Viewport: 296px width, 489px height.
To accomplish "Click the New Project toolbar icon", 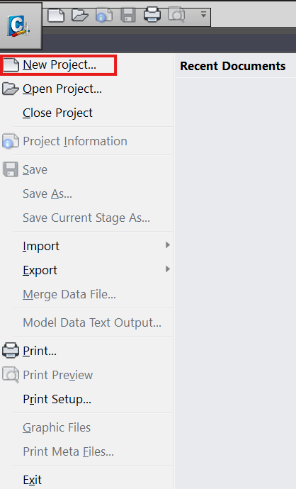I will 56,16.
